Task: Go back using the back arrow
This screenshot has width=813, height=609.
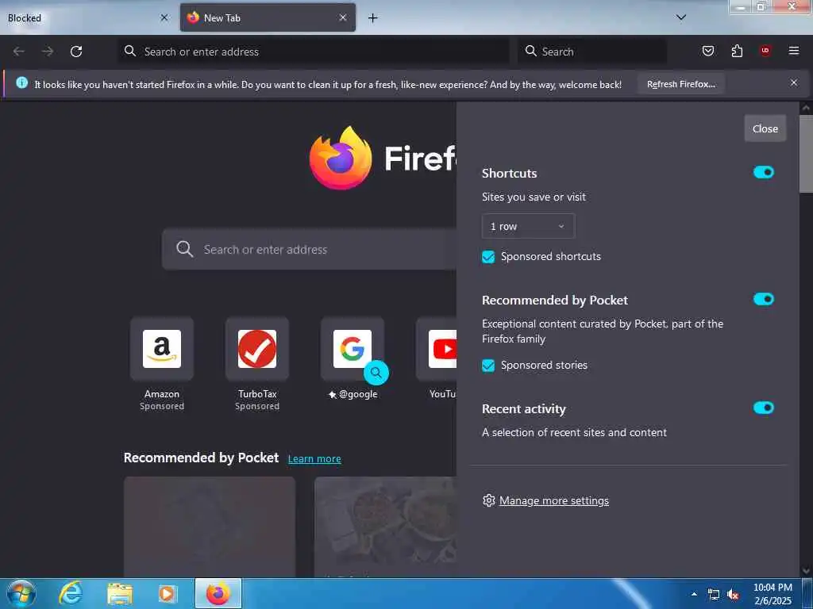Action: click(19, 52)
